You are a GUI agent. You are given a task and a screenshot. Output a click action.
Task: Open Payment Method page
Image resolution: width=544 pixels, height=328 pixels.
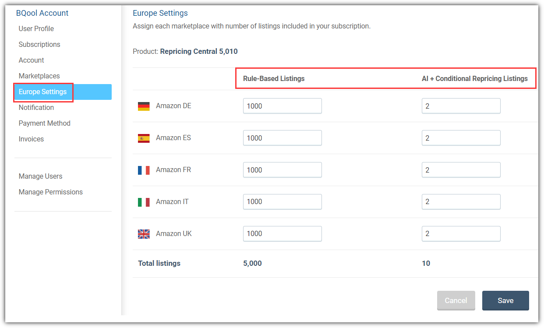point(45,123)
